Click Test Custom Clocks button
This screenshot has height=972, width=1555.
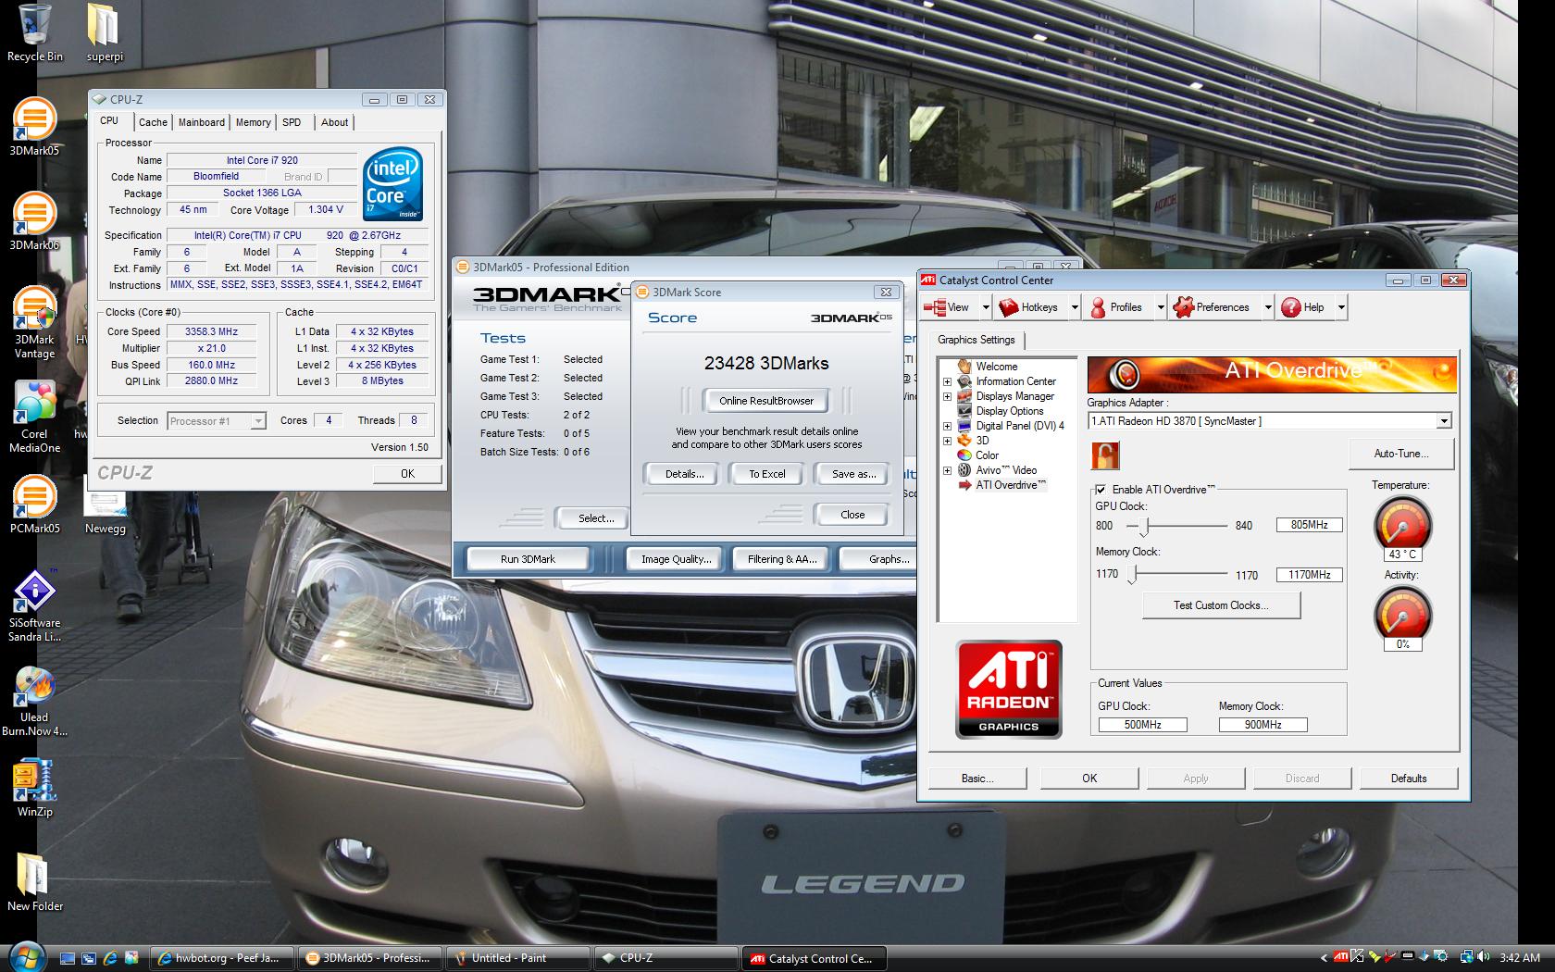click(1221, 605)
